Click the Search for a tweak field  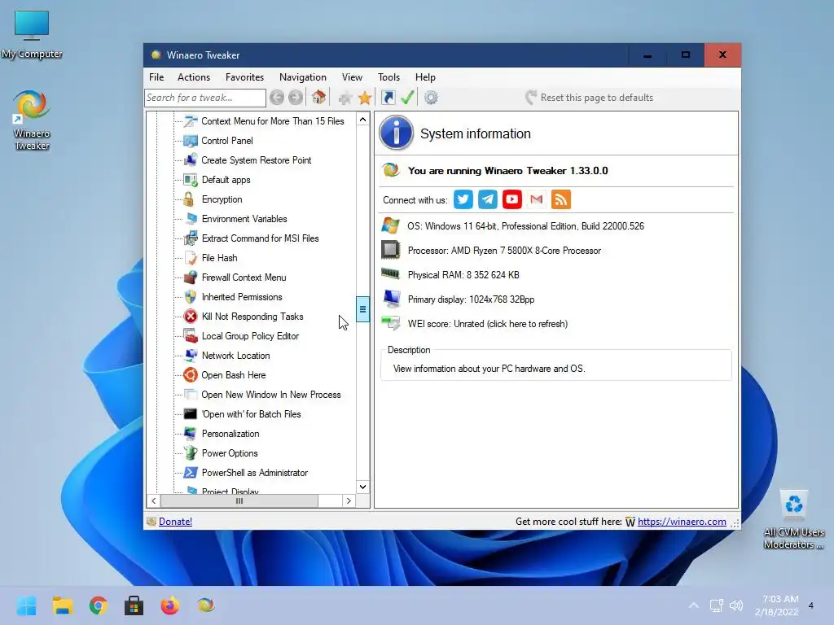click(x=204, y=98)
